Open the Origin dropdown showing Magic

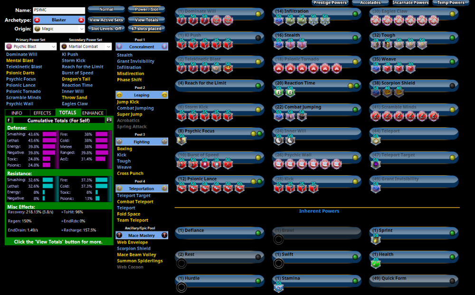[59, 29]
